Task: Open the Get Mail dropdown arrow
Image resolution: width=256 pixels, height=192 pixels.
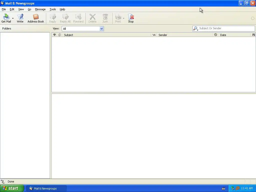Action: pyautogui.click(x=13, y=18)
